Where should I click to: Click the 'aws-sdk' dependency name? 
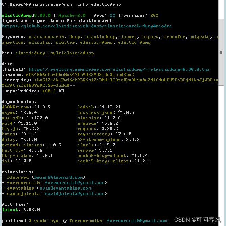click(x=11, y=118)
